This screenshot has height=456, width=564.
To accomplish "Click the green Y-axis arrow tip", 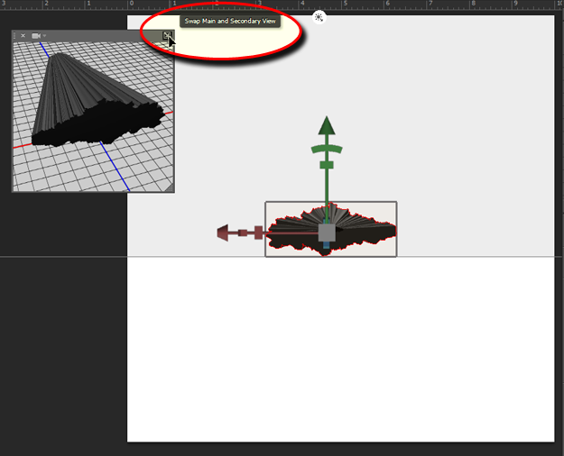I will (327, 125).
